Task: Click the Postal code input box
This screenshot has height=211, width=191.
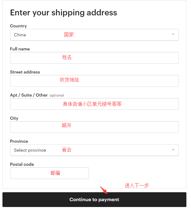Action: click(49, 173)
